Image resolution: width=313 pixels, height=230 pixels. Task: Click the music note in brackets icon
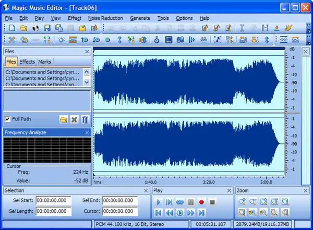[x=218, y=40]
